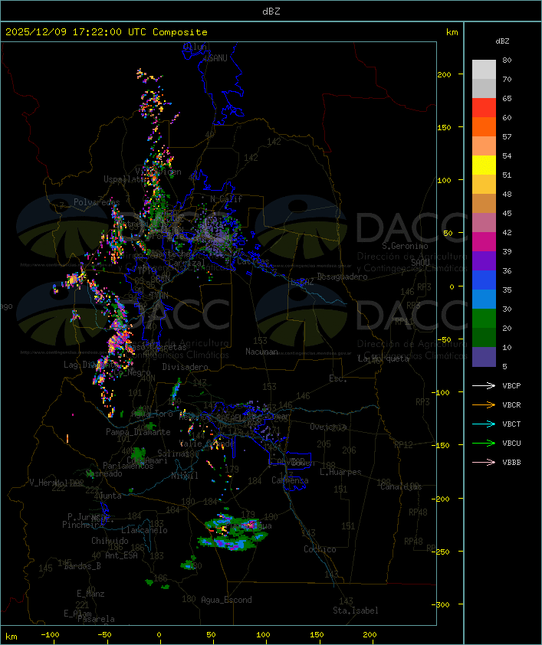Click the Nacunan map label

[261, 352]
